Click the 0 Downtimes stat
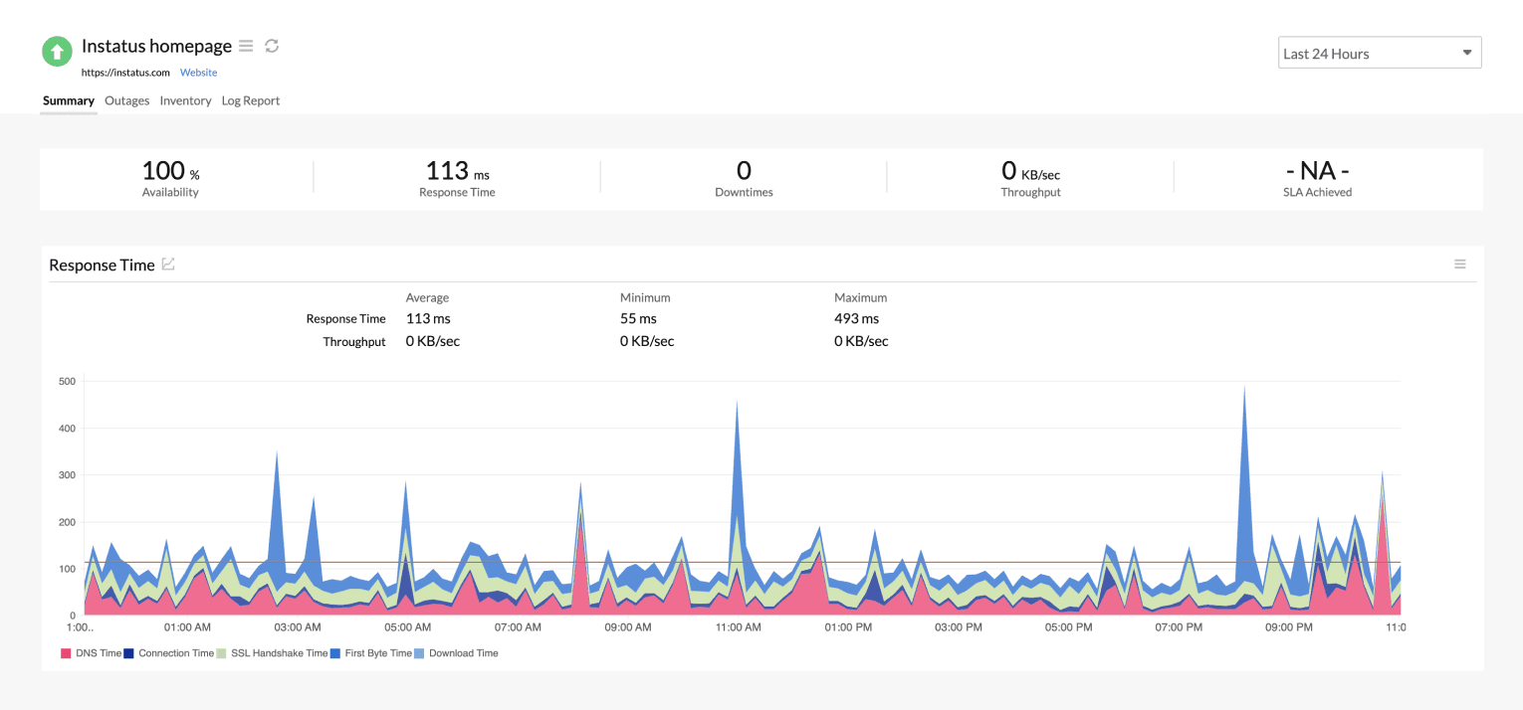1523x710 pixels. click(x=744, y=179)
